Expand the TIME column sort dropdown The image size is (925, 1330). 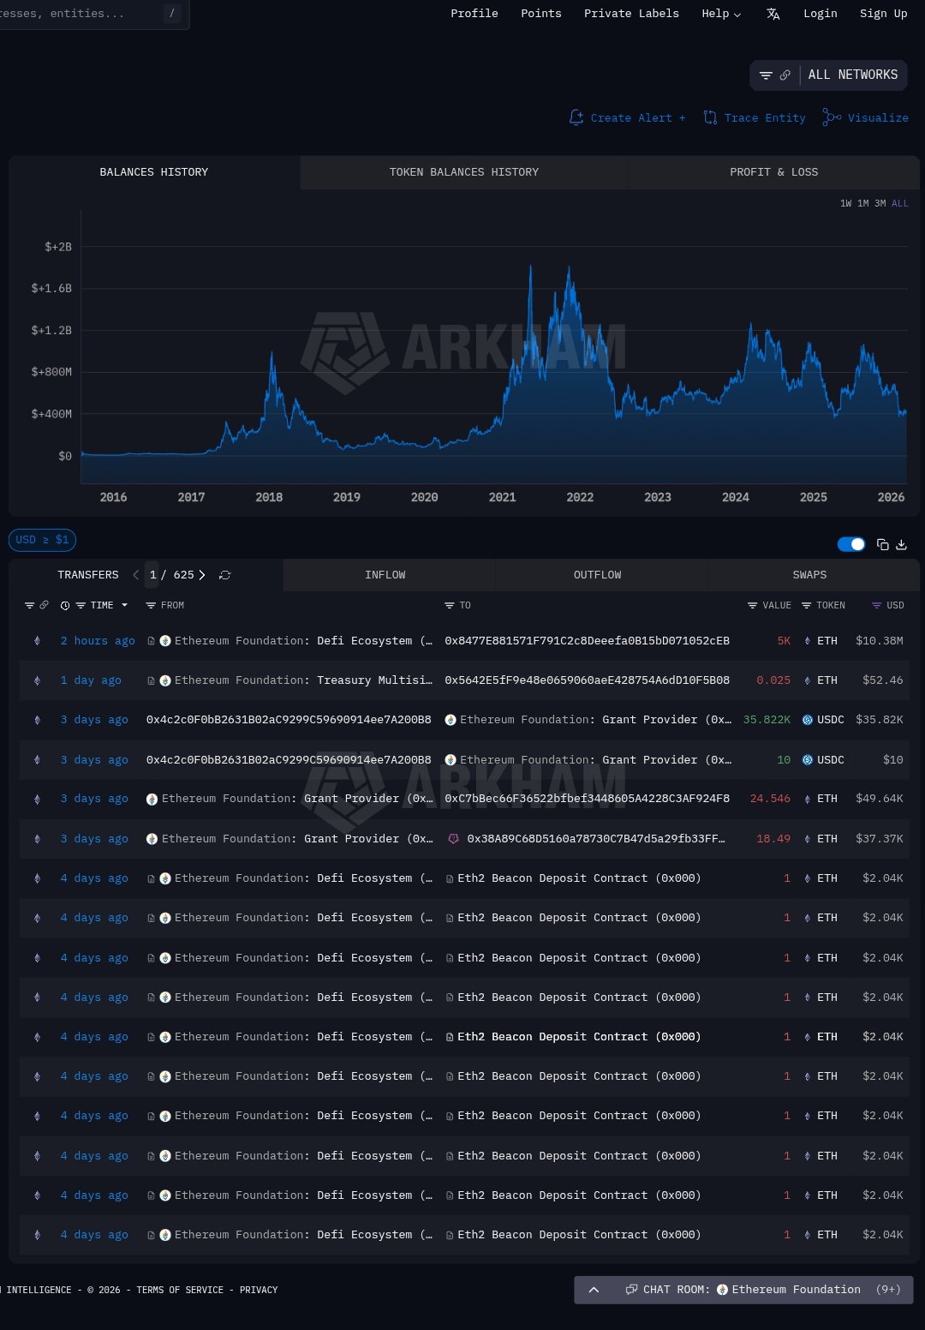pyautogui.click(x=124, y=606)
